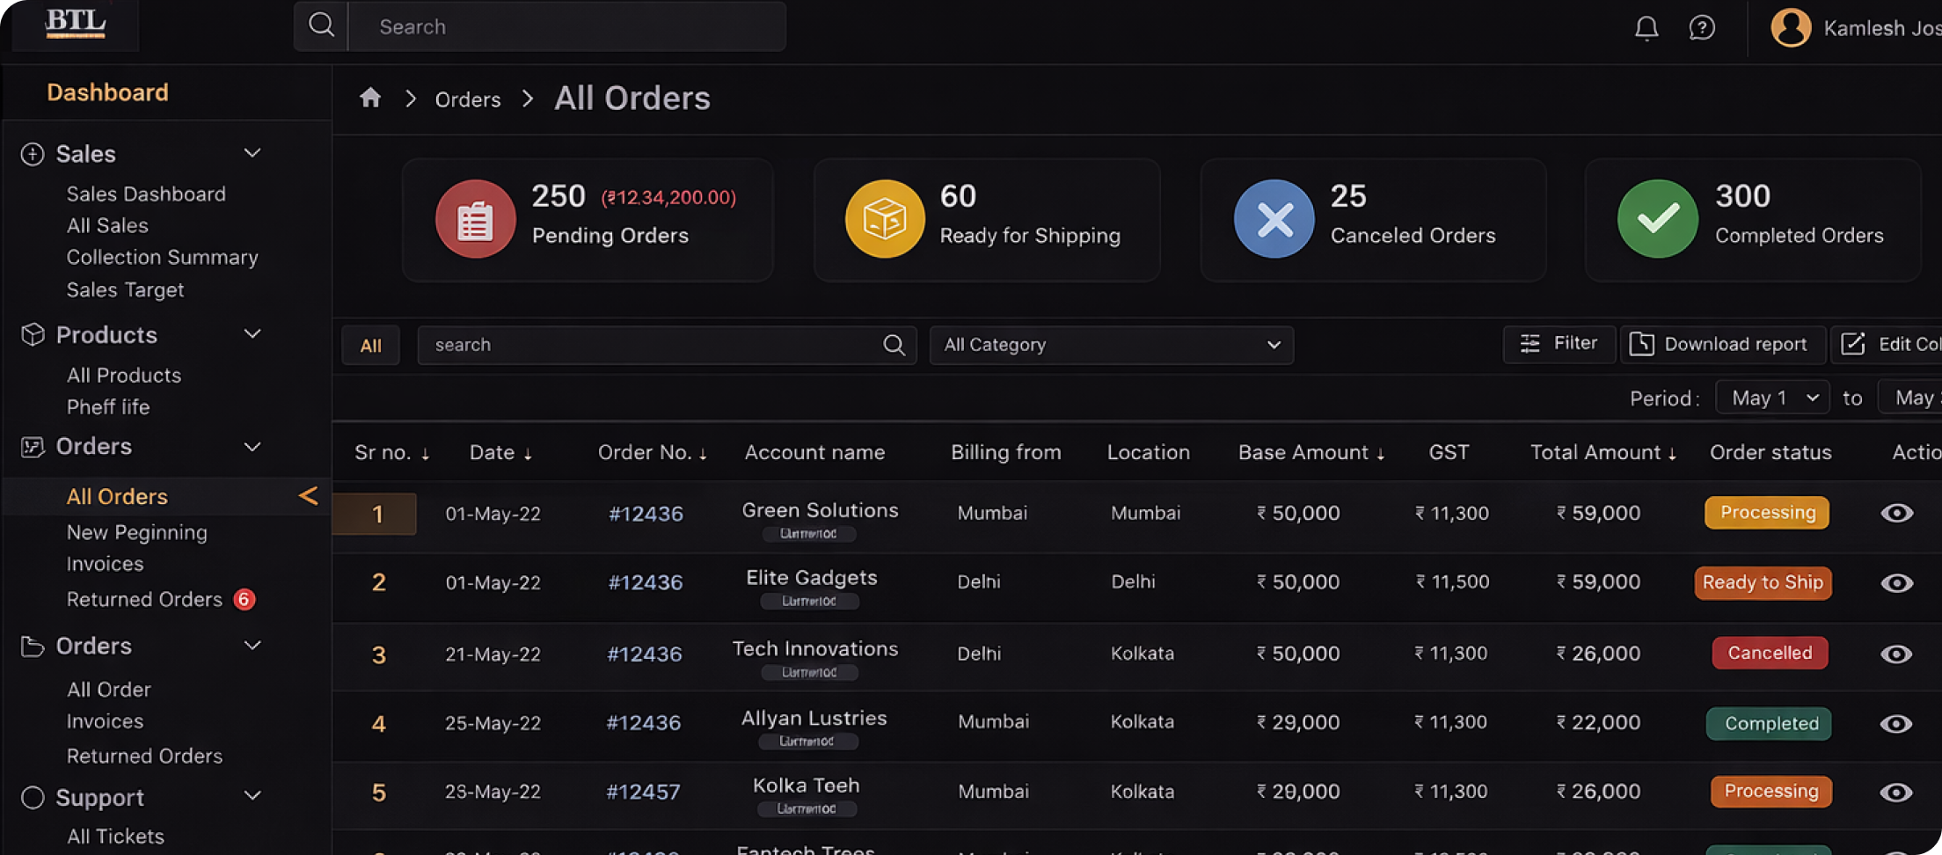
Task: Collapse the Sales section in sidebar
Action: [x=252, y=154]
